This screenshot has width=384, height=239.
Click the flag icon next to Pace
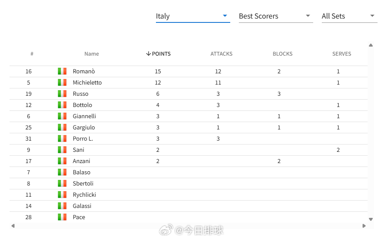click(62, 217)
